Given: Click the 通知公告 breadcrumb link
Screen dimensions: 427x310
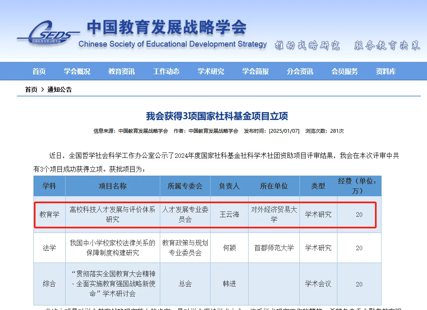Looking at the screenshot, I should click(x=59, y=89).
